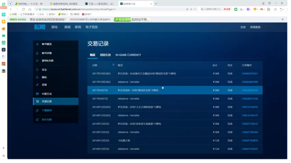Click the gamepad icon in browser toolbar

tap(262, 9)
